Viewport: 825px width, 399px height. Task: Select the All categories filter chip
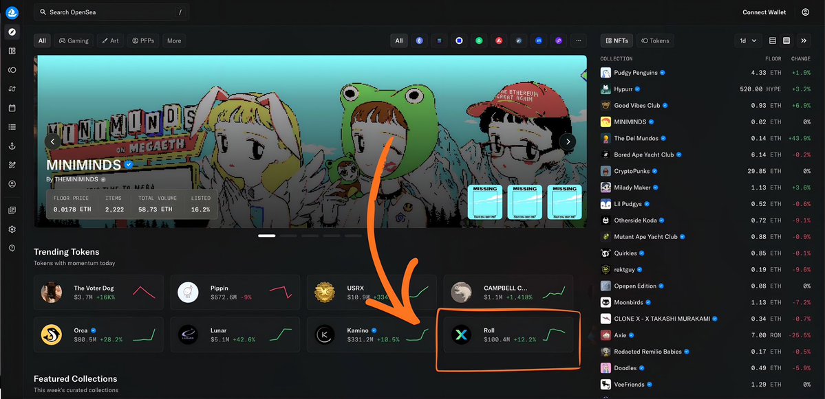coord(42,41)
